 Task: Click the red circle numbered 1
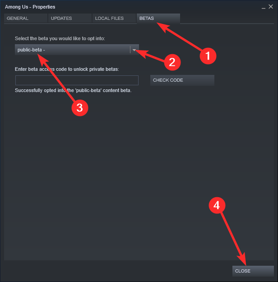point(208,55)
